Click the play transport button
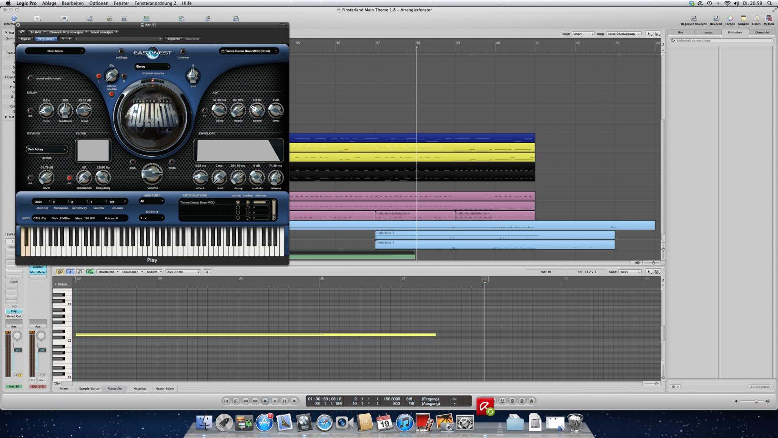The image size is (778, 438). tap(275, 401)
